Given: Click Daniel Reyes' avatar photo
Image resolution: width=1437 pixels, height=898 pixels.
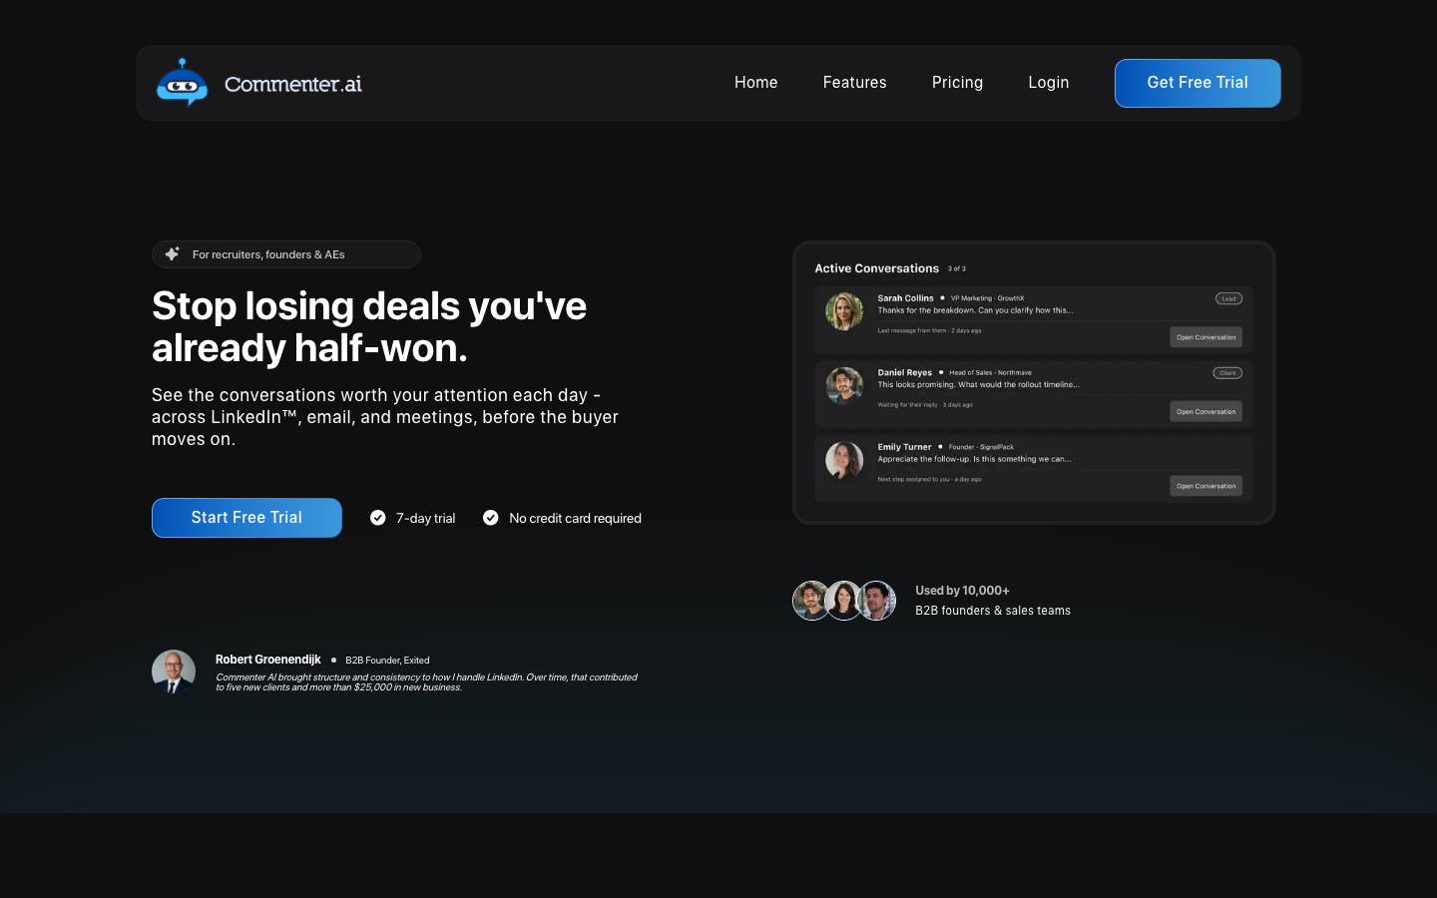Looking at the screenshot, I should (844, 386).
